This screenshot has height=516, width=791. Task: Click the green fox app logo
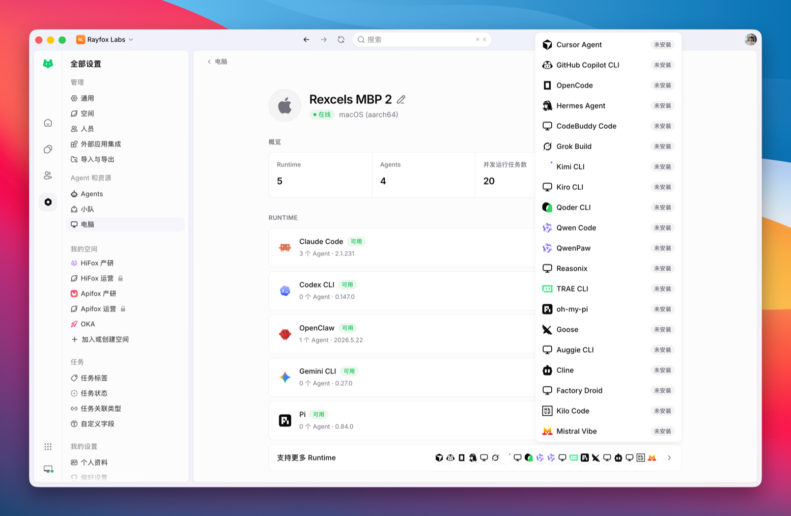click(48, 64)
